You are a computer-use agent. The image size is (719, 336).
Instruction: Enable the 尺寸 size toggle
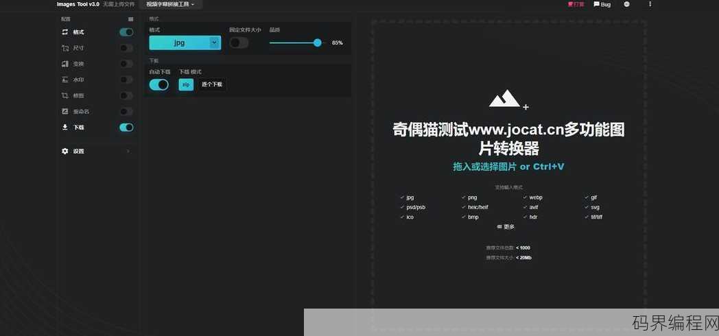[126, 48]
